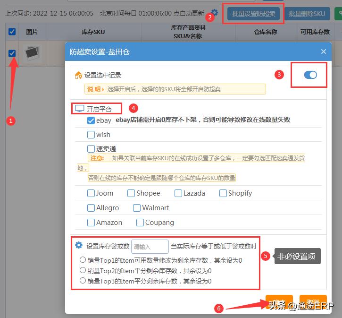This screenshot has width=342, height=318.
Task: Check the Lazada platform checkbox
Action: (x=178, y=193)
